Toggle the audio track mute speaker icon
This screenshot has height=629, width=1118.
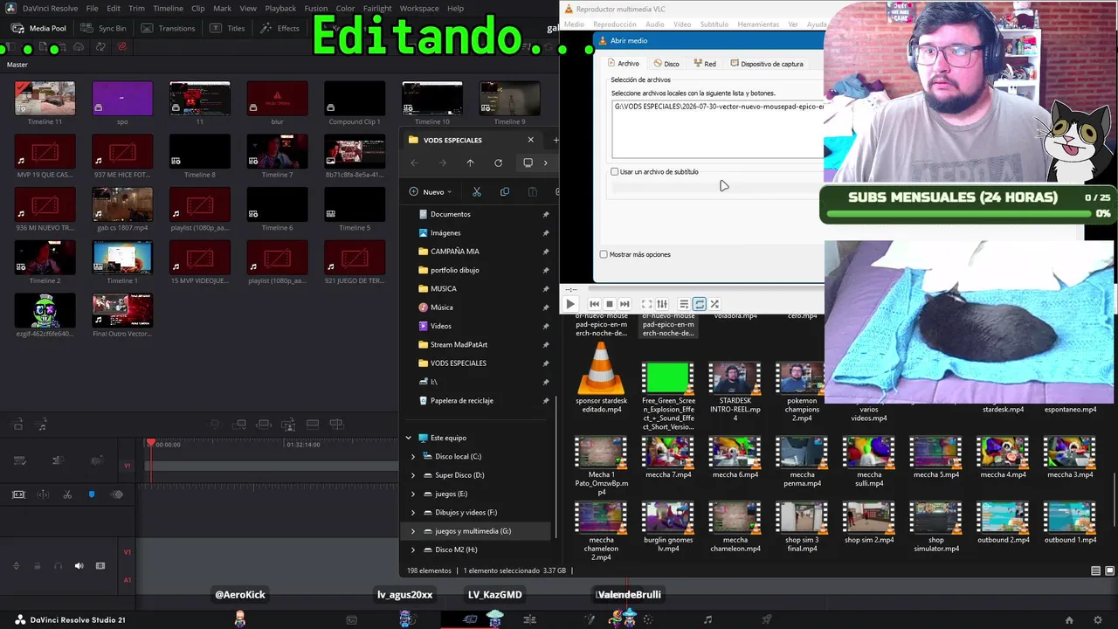[79, 566]
